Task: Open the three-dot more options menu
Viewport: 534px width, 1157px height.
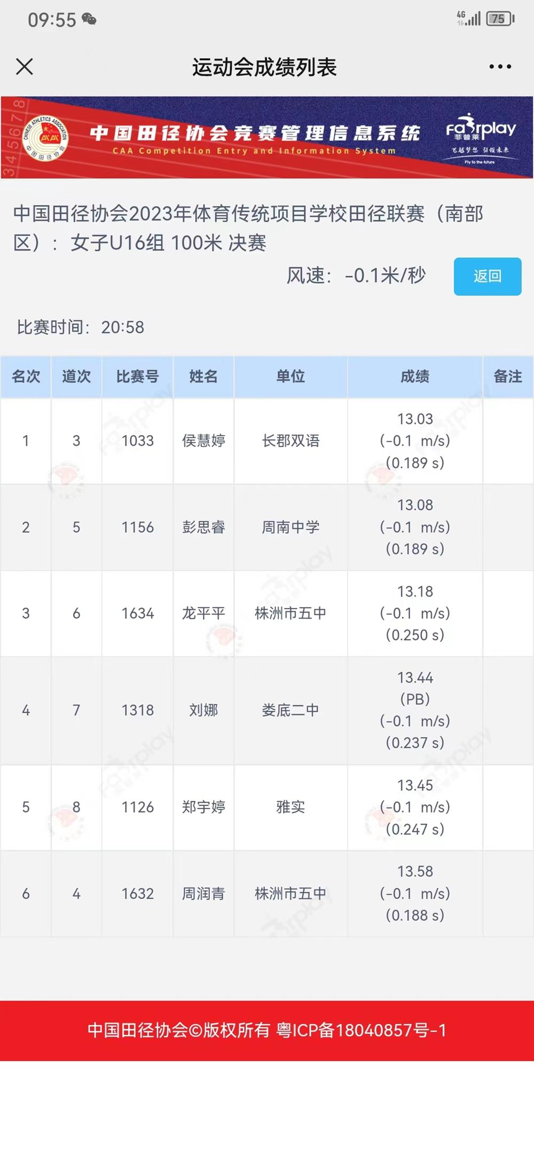Action: click(500, 67)
